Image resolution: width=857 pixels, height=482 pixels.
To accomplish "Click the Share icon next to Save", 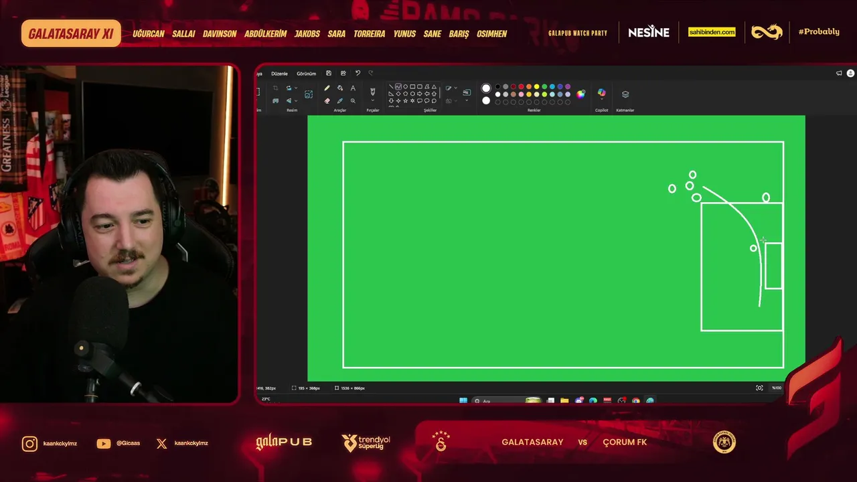I will (x=343, y=74).
